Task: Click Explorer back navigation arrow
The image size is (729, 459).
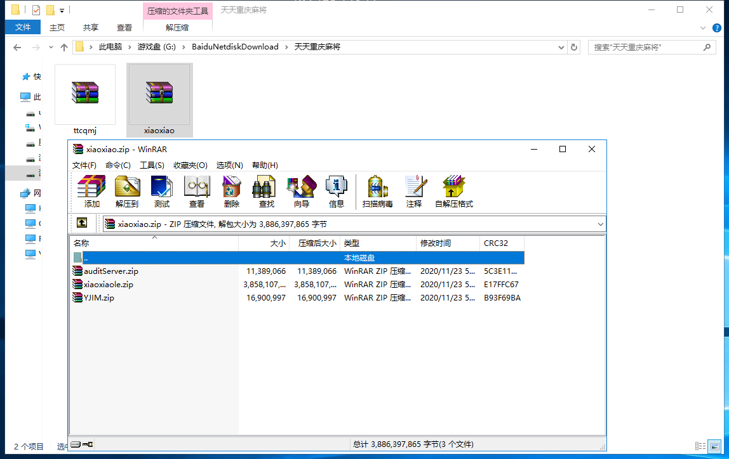Action: 17,48
